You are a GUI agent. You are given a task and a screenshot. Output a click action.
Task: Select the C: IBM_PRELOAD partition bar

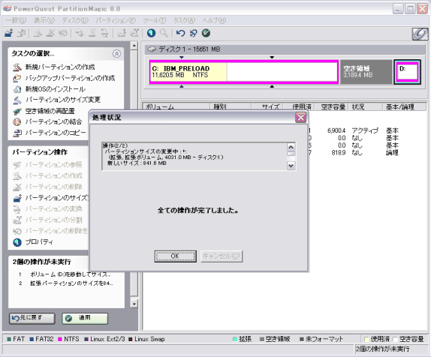(x=243, y=72)
